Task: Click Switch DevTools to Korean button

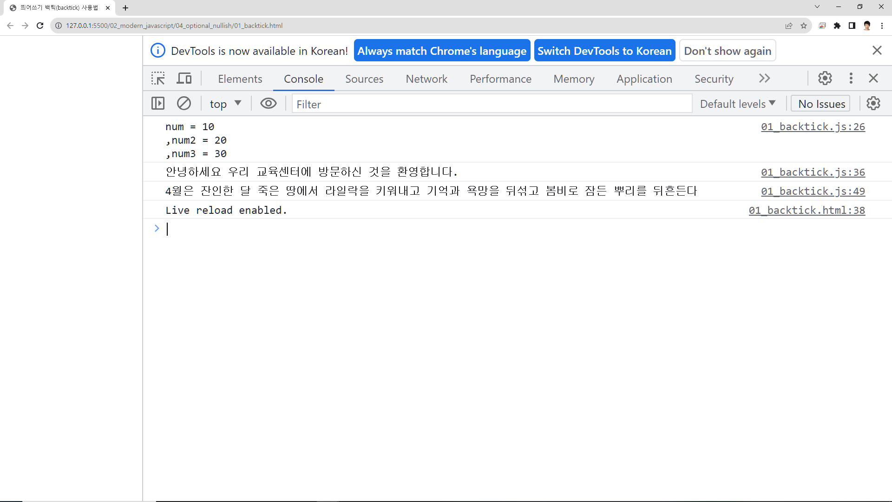Action: 604,51
